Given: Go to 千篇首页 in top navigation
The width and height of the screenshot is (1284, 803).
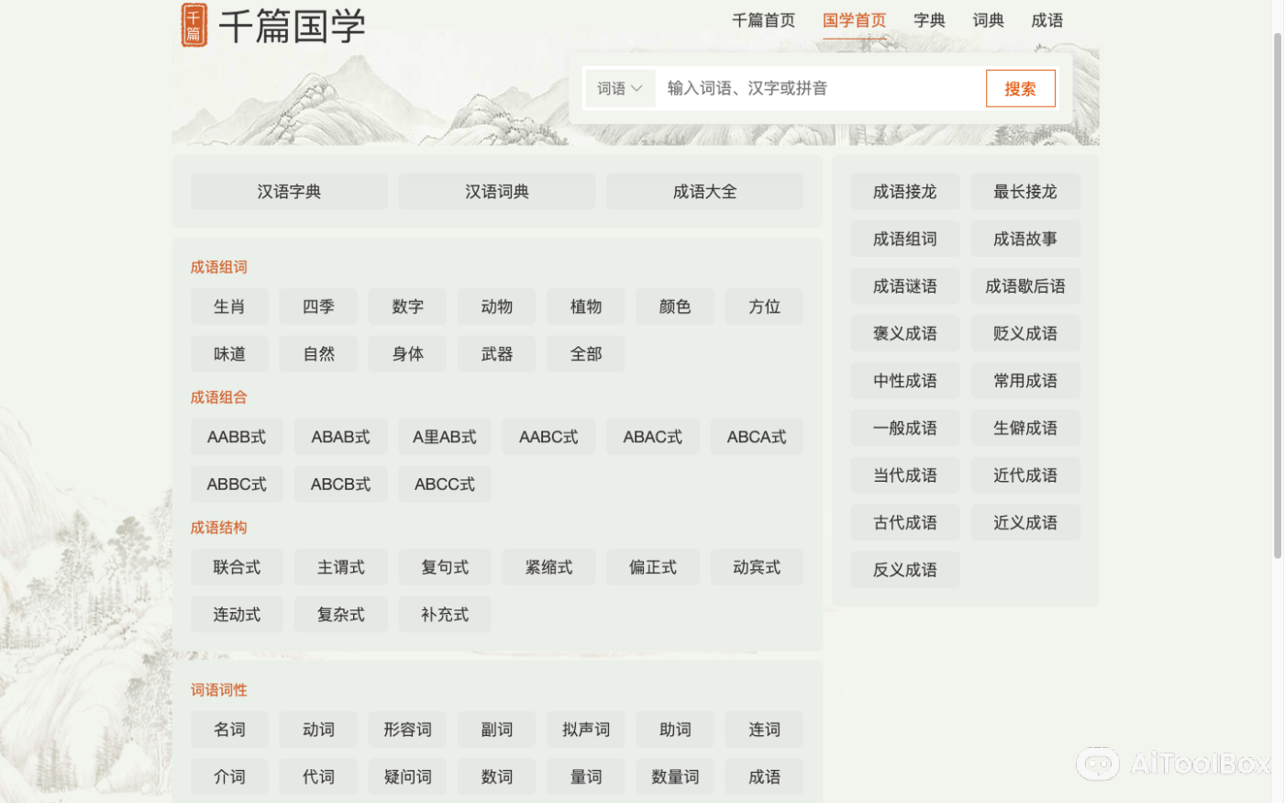Looking at the screenshot, I should (764, 20).
